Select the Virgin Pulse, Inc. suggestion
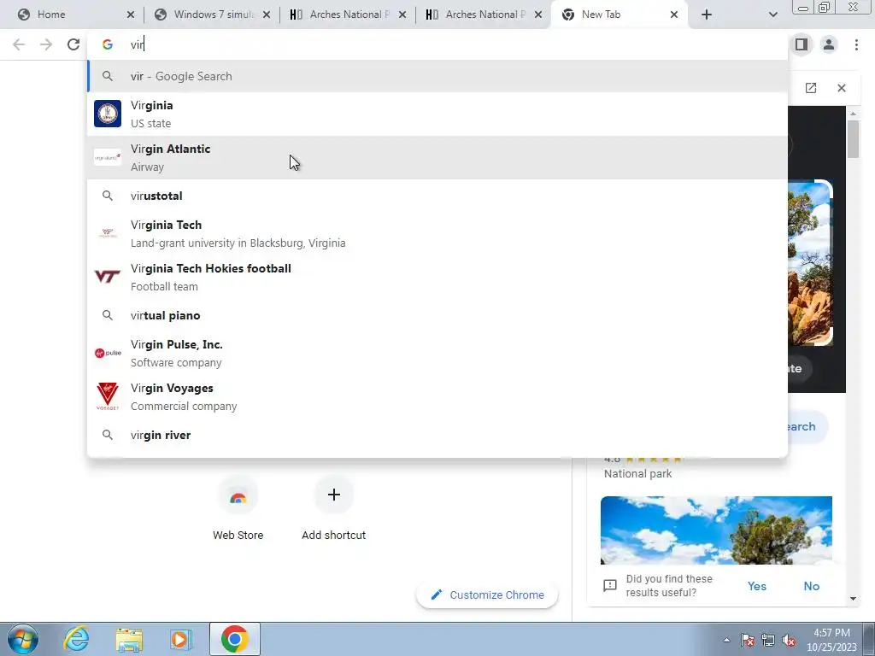Screen dimensions: 875x656 pos(437,353)
